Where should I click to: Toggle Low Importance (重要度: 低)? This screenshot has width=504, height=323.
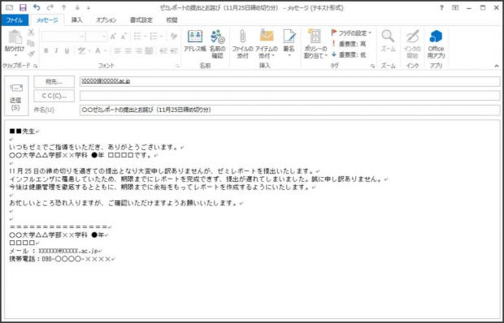[349, 55]
